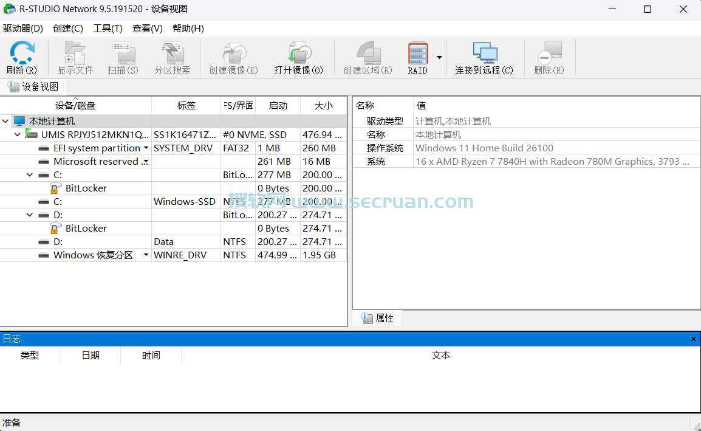The height and width of the screenshot is (431, 701).
Task: Select the SYSTEM_DRV label cell
Action: point(186,148)
